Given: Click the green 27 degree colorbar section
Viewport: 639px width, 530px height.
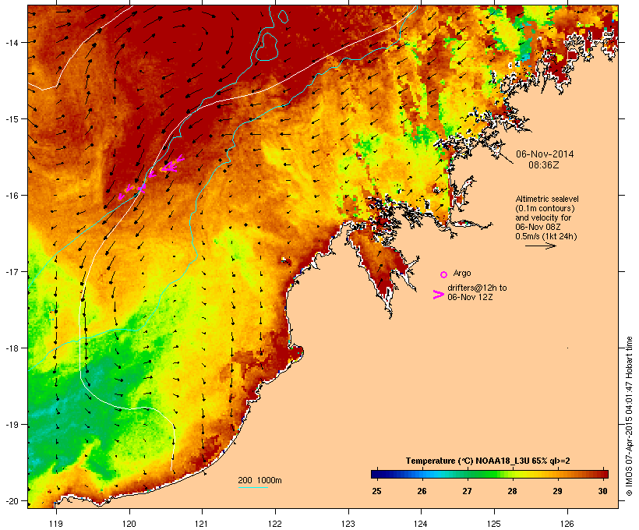Looking at the screenshot, I should [x=467, y=474].
